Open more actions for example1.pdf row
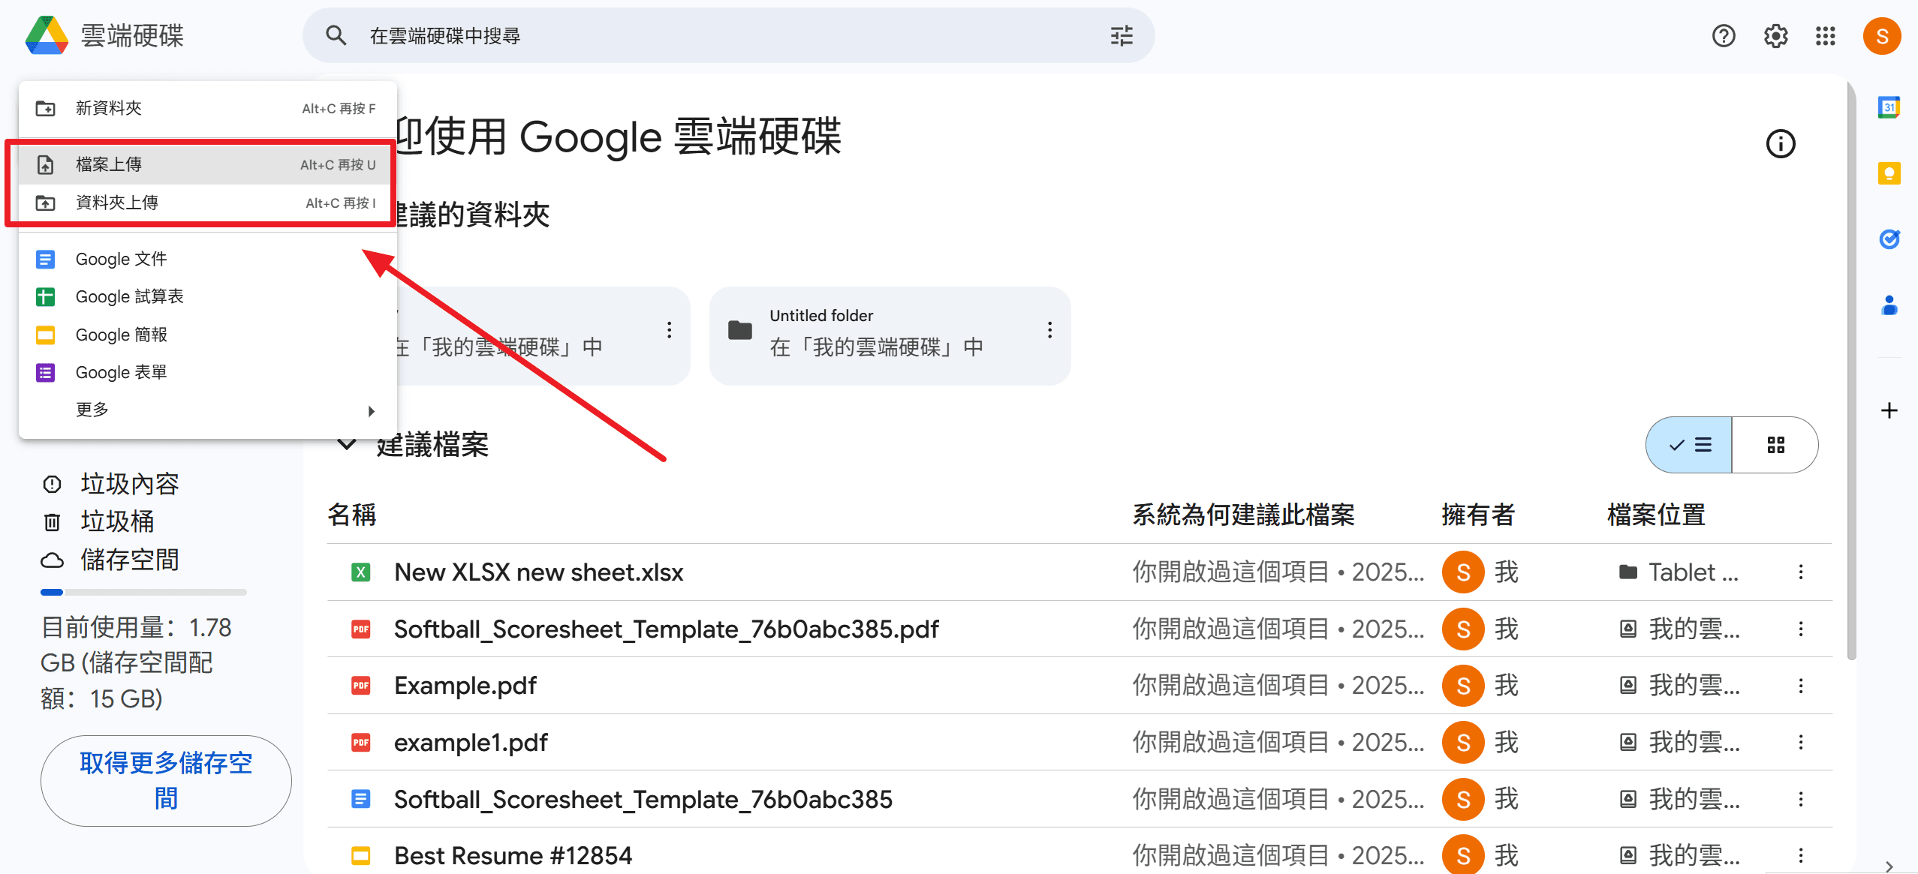 point(1801,743)
